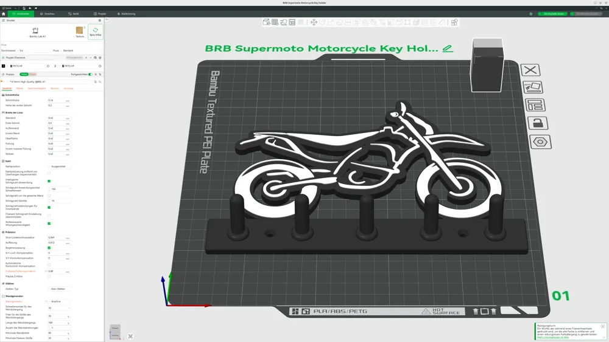Check Schrägnaht um die gesamte Wand
609x342 pixels.
pos(49,196)
